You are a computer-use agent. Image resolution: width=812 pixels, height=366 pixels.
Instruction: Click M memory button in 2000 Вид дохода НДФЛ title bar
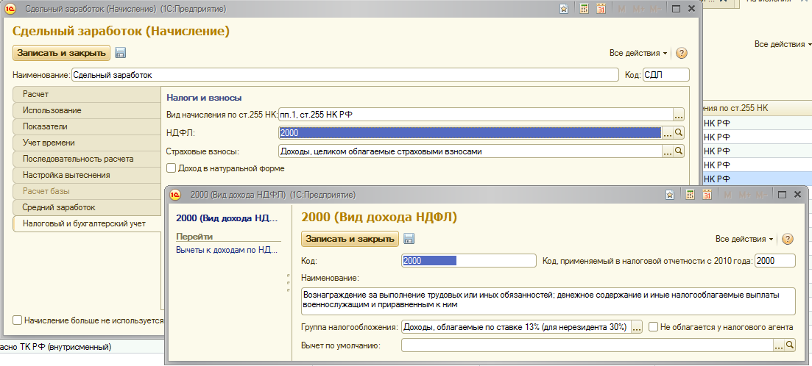(x=727, y=195)
